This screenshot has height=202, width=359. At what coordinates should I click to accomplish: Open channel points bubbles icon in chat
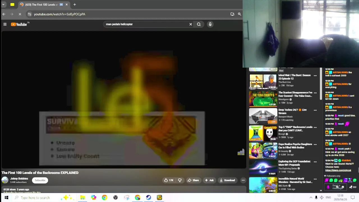pyautogui.click(x=351, y=187)
